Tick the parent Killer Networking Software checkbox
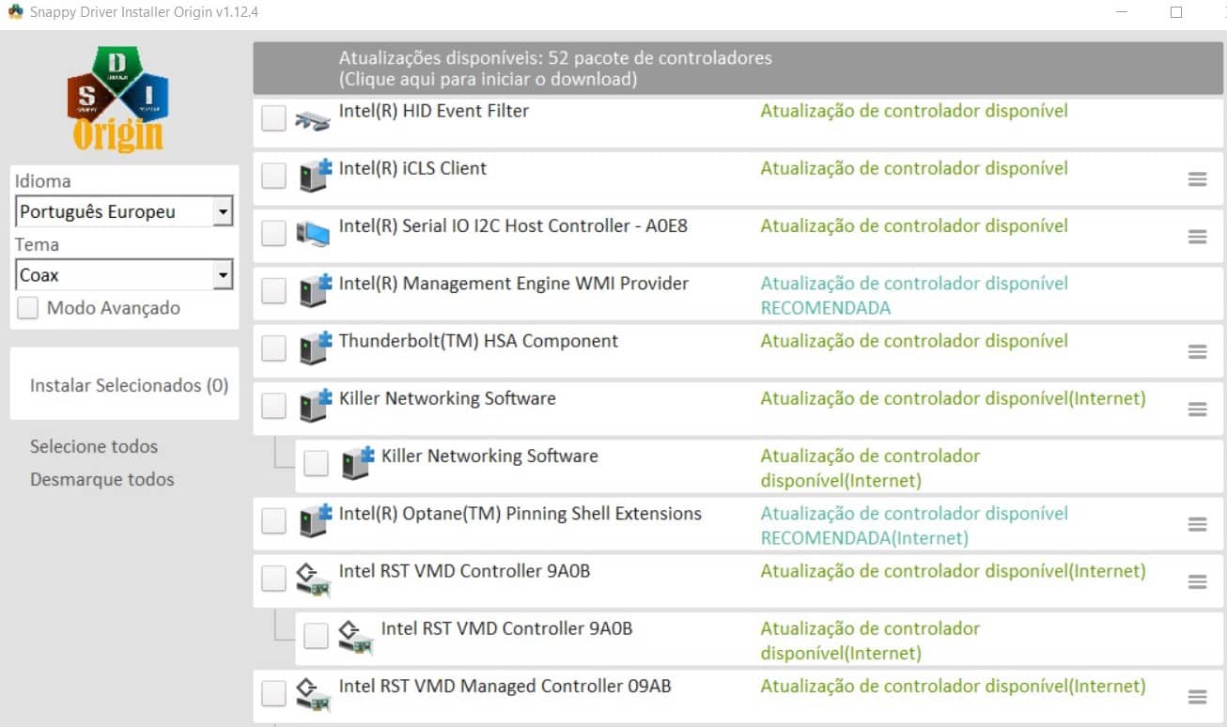This screenshot has height=727, width=1227. coord(273,406)
